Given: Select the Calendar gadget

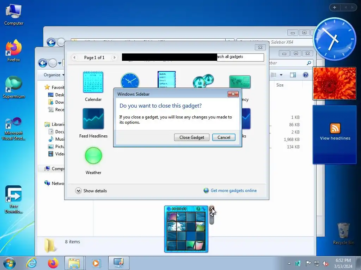Looking at the screenshot, I should pos(93,86).
